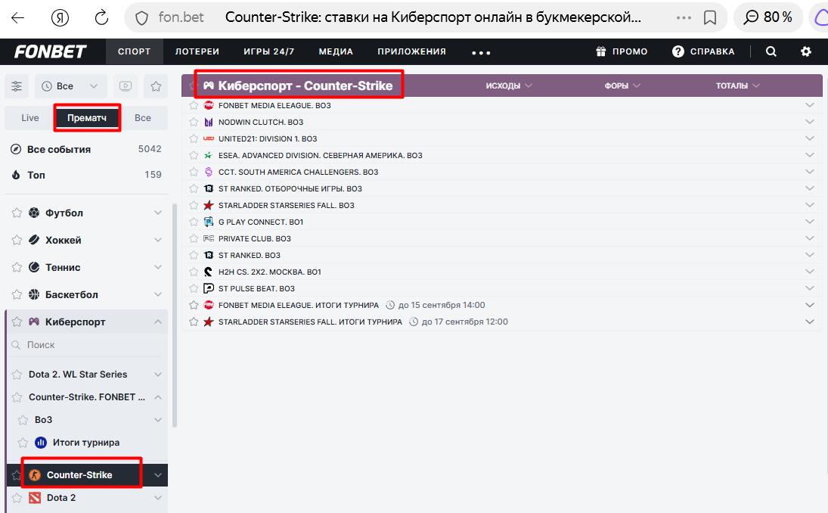Favorite Хоккей with its star

(17, 241)
